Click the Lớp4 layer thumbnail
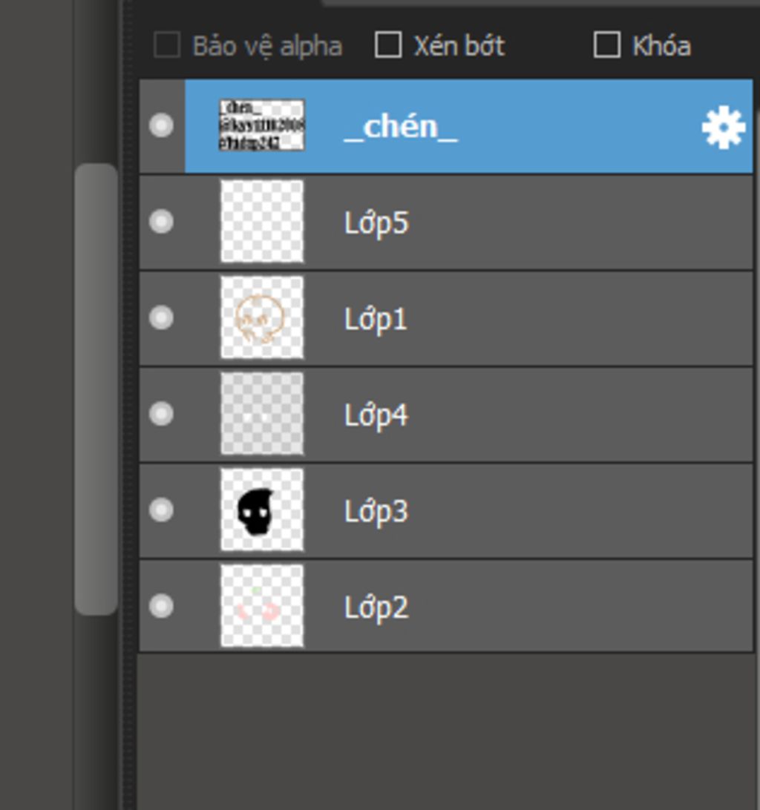The image size is (760, 810). (x=262, y=413)
